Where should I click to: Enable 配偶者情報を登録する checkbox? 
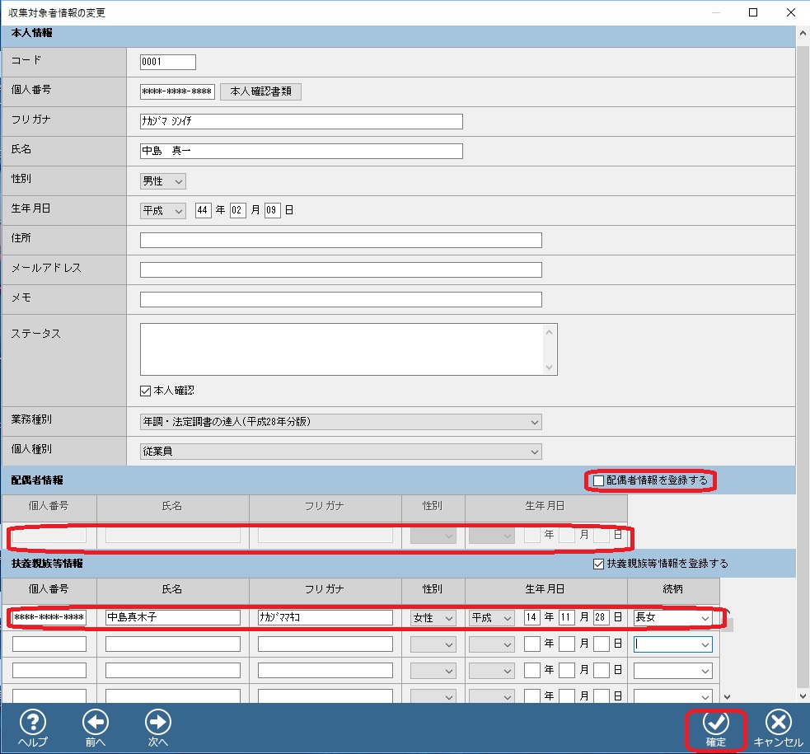(598, 480)
